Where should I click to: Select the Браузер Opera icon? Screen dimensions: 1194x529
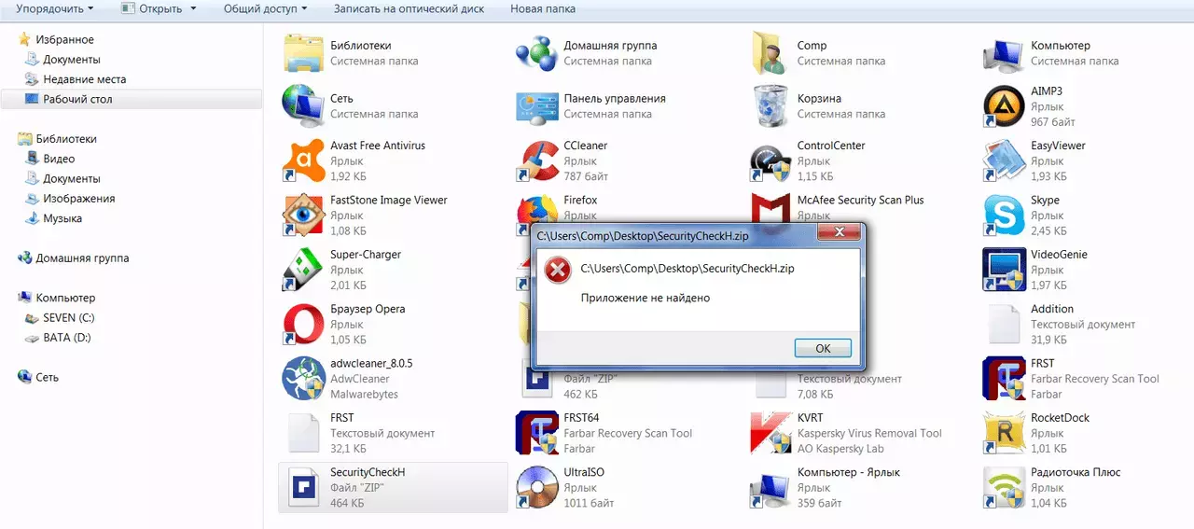click(x=303, y=325)
